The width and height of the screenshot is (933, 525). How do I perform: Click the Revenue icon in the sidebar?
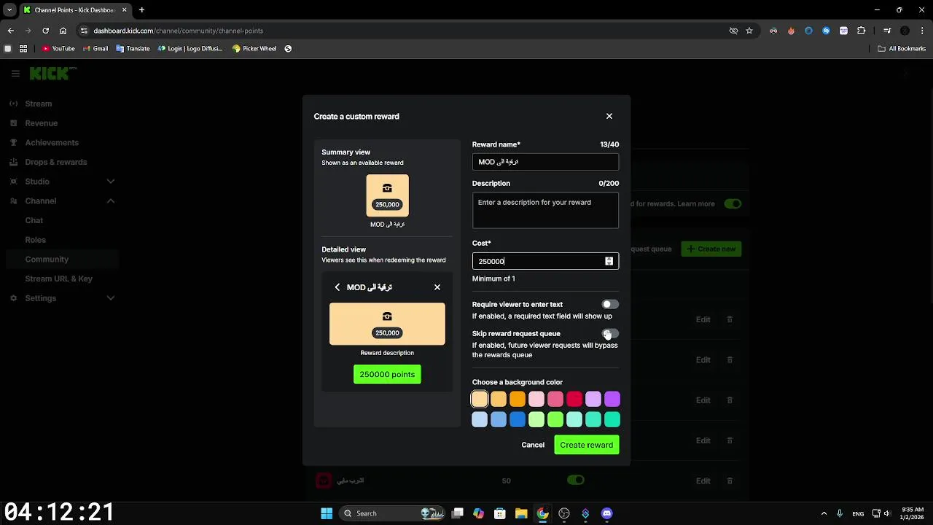coord(14,123)
